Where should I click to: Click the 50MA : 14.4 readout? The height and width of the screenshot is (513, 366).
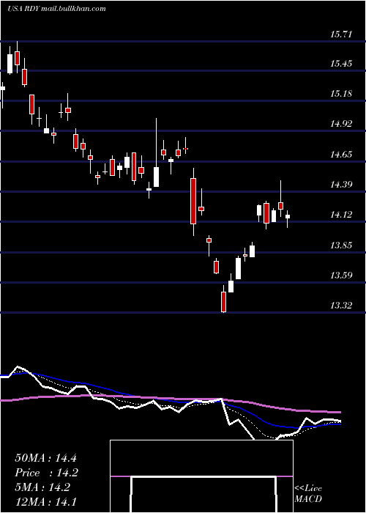tap(45, 458)
